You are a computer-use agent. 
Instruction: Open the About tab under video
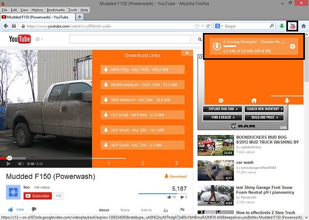coord(104,210)
